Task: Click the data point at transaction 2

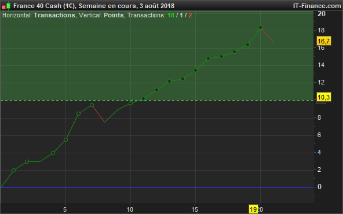Action: click(27, 161)
